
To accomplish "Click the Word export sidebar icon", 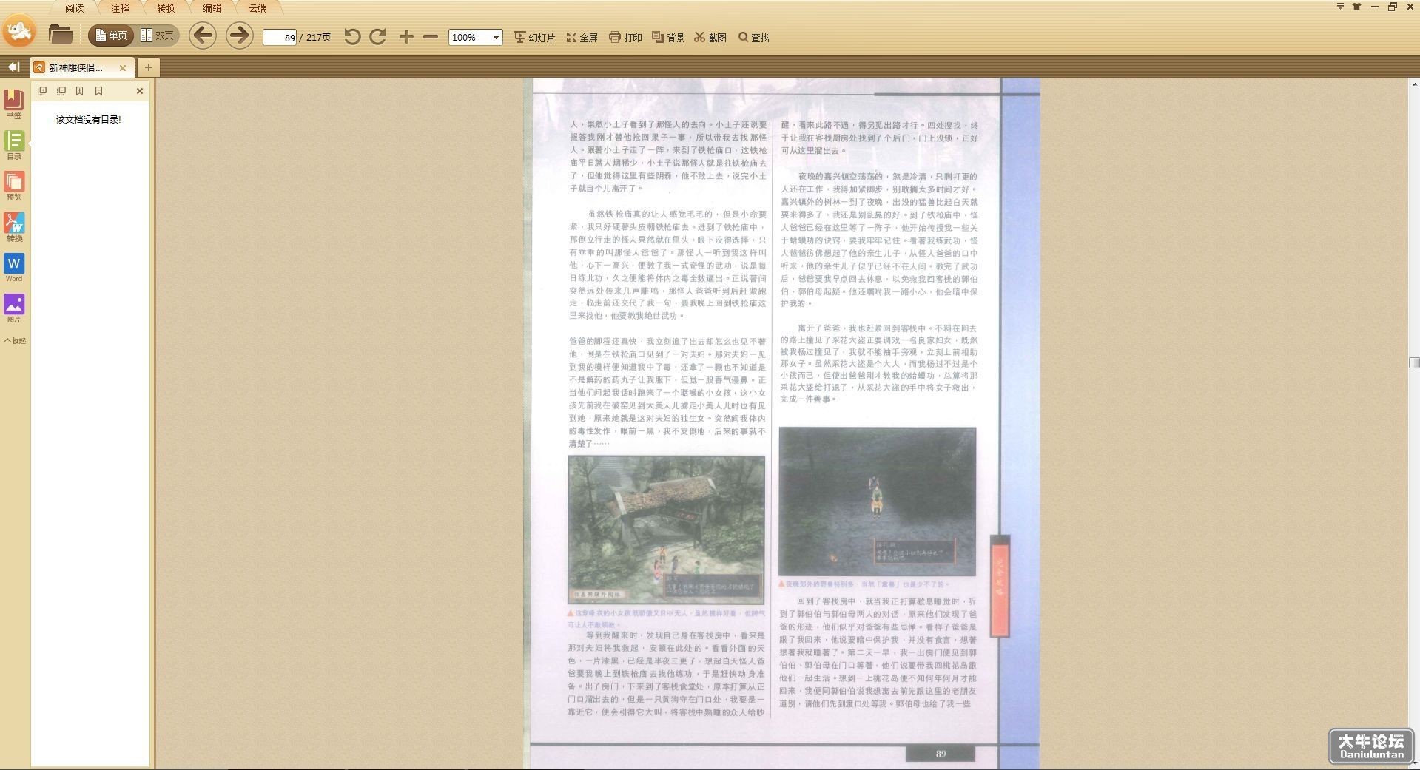I will [14, 268].
